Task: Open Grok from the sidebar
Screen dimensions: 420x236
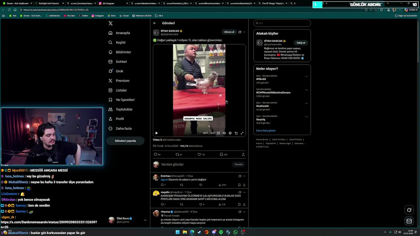Action: (x=116, y=71)
